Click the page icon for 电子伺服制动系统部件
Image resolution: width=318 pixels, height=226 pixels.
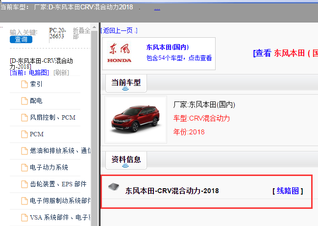24,201
